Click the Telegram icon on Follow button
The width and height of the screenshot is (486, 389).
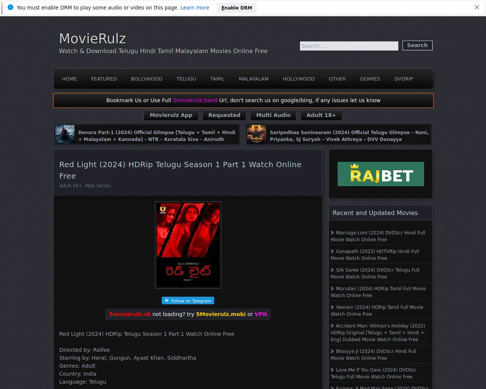[166, 300]
